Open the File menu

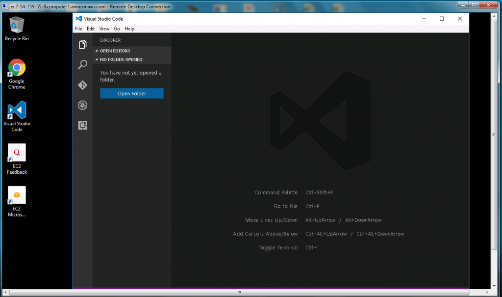tap(78, 28)
